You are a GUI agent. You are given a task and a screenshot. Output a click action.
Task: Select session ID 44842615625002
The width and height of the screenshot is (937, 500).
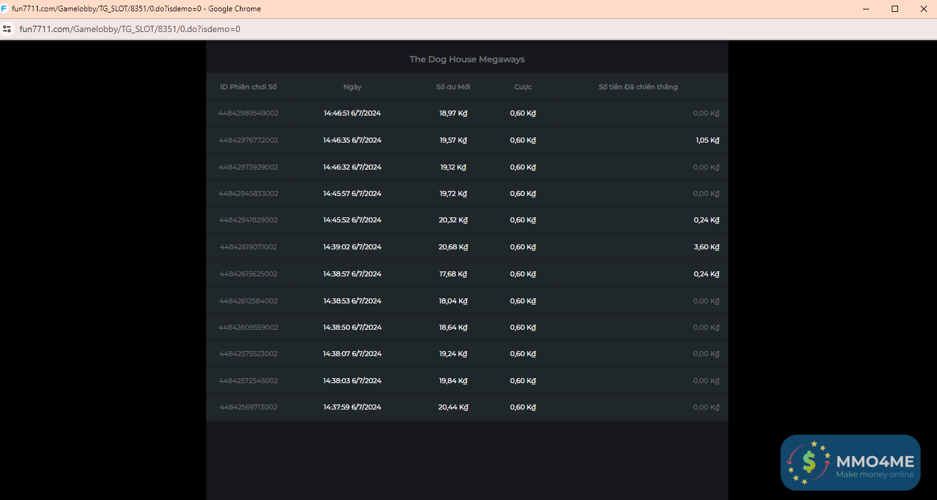[249, 274]
